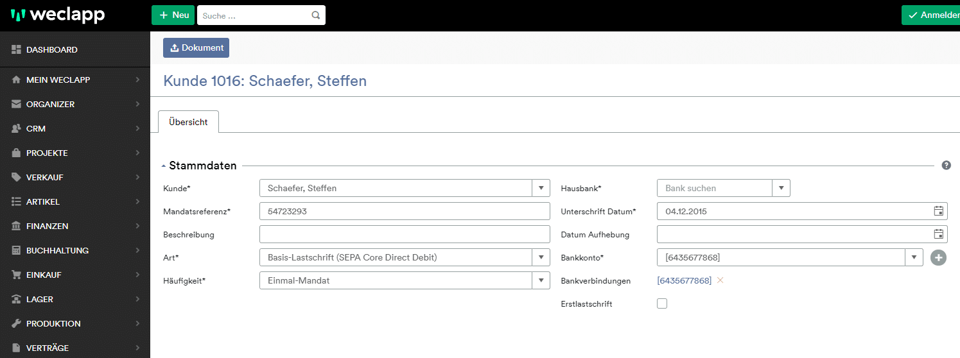Open Dashboard menu item

[x=75, y=49]
